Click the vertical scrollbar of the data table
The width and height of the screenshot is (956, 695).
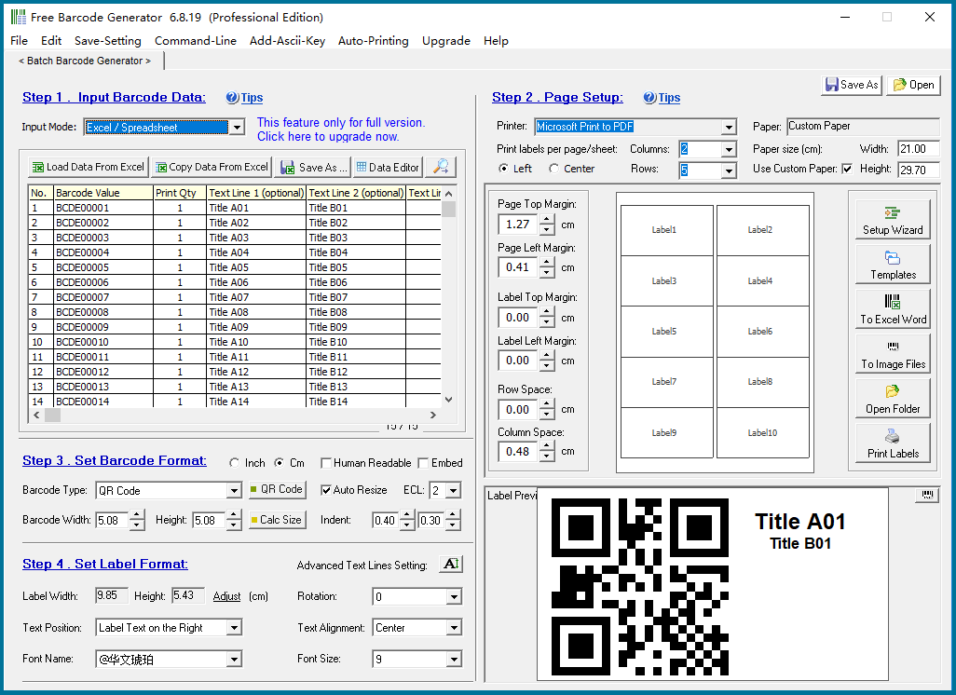(449, 296)
